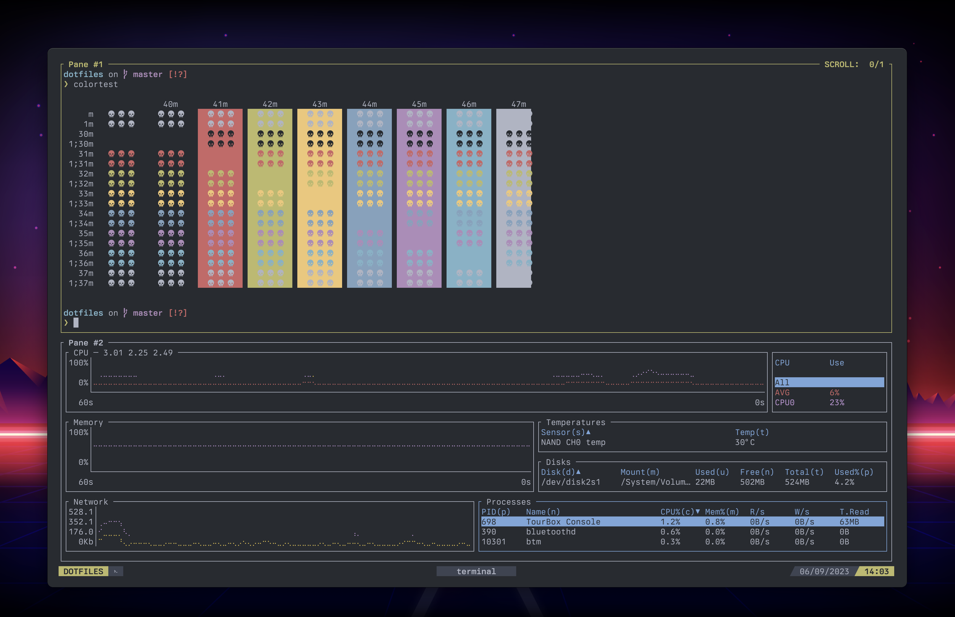955x617 pixels.
Task: Pick the red 41m color column
Action: pyautogui.click(x=220, y=198)
